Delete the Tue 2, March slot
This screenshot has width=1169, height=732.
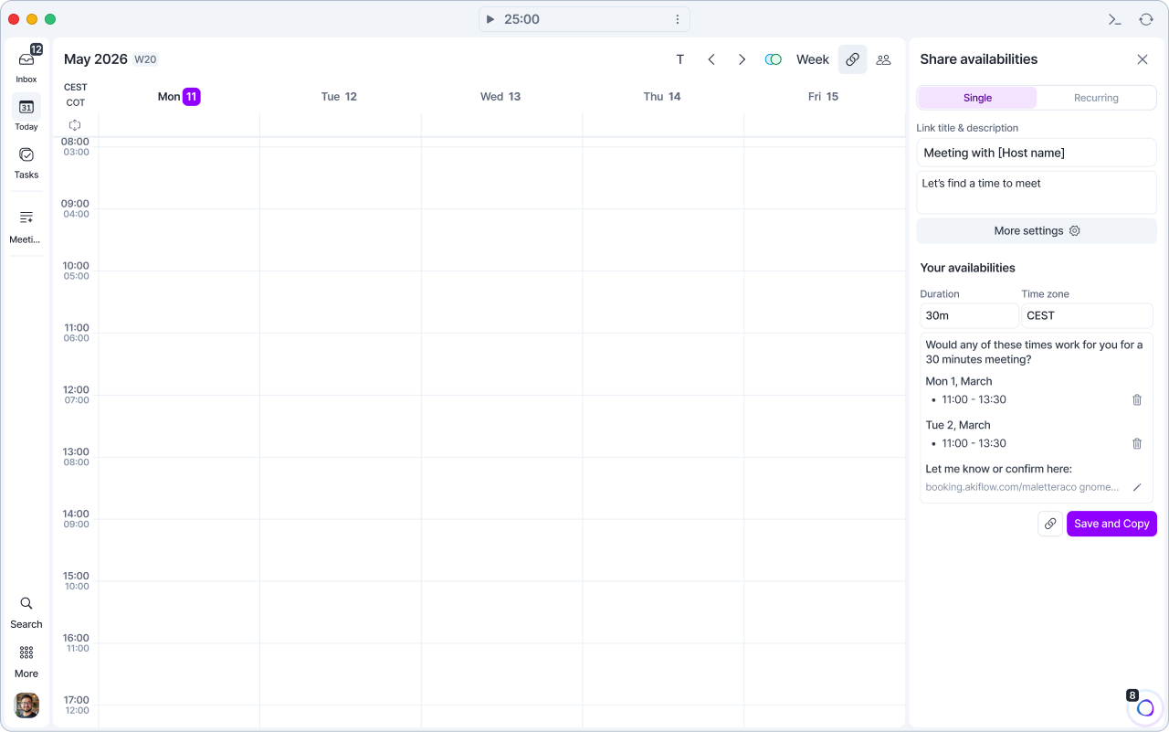tap(1137, 443)
